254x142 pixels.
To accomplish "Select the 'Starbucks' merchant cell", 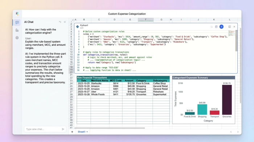I will coord(100,84).
